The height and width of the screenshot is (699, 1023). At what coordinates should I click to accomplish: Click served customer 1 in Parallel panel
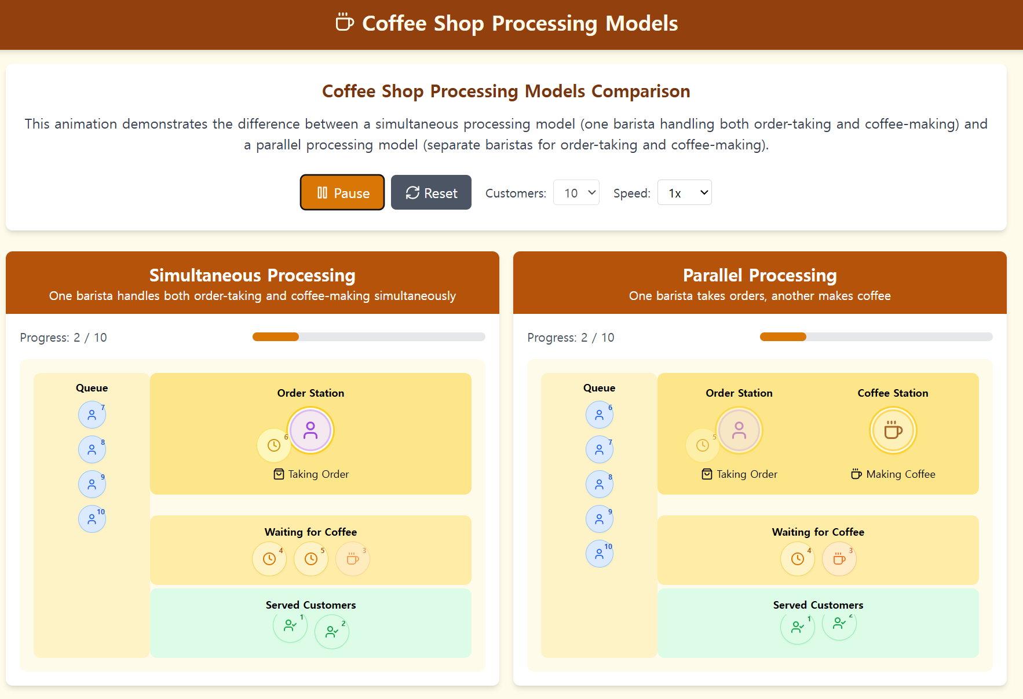(798, 627)
